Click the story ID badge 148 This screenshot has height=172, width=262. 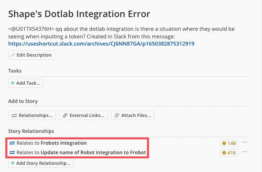pos(229,143)
